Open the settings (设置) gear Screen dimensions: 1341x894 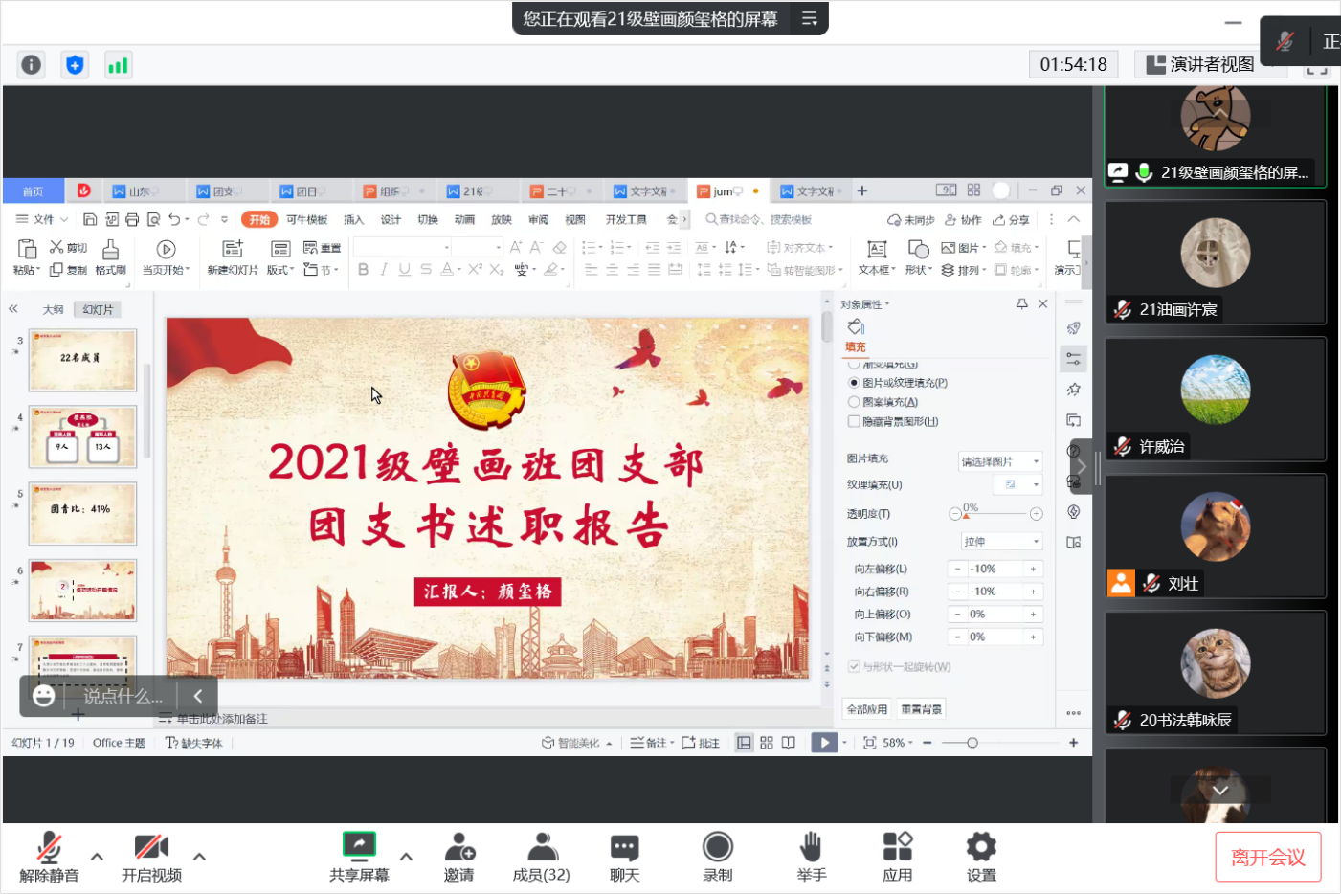pos(981,848)
